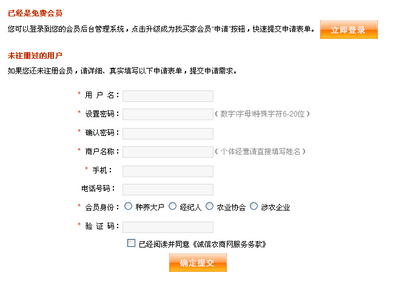The height and width of the screenshot is (290, 396).
Task: Click the 商户名称 merchant name field
Action: click(x=168, y=152)
